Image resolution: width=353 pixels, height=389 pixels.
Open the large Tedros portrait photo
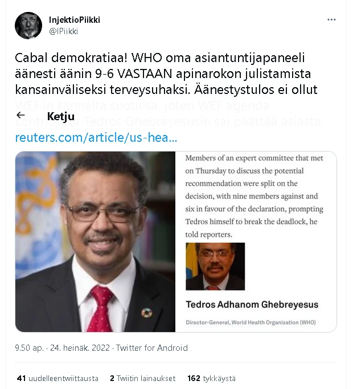pos(95,241)
